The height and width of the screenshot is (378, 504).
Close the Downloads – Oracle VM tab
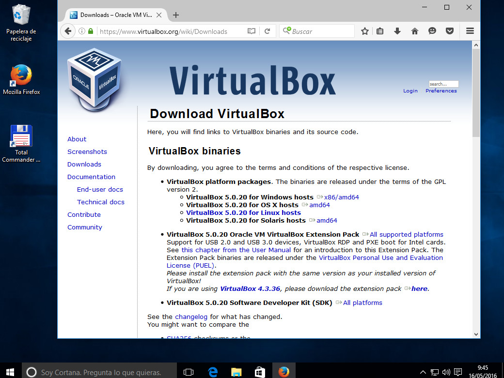point(159,15)
